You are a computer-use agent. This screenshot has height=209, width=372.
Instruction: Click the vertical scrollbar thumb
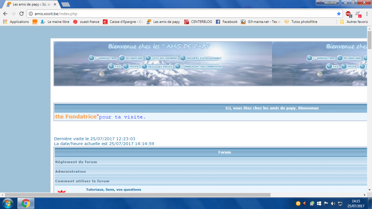[369, 40]
